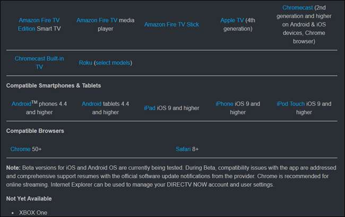Click the iPhone link
The width and height of the screenshot is (345, 217).
point(225,104)
